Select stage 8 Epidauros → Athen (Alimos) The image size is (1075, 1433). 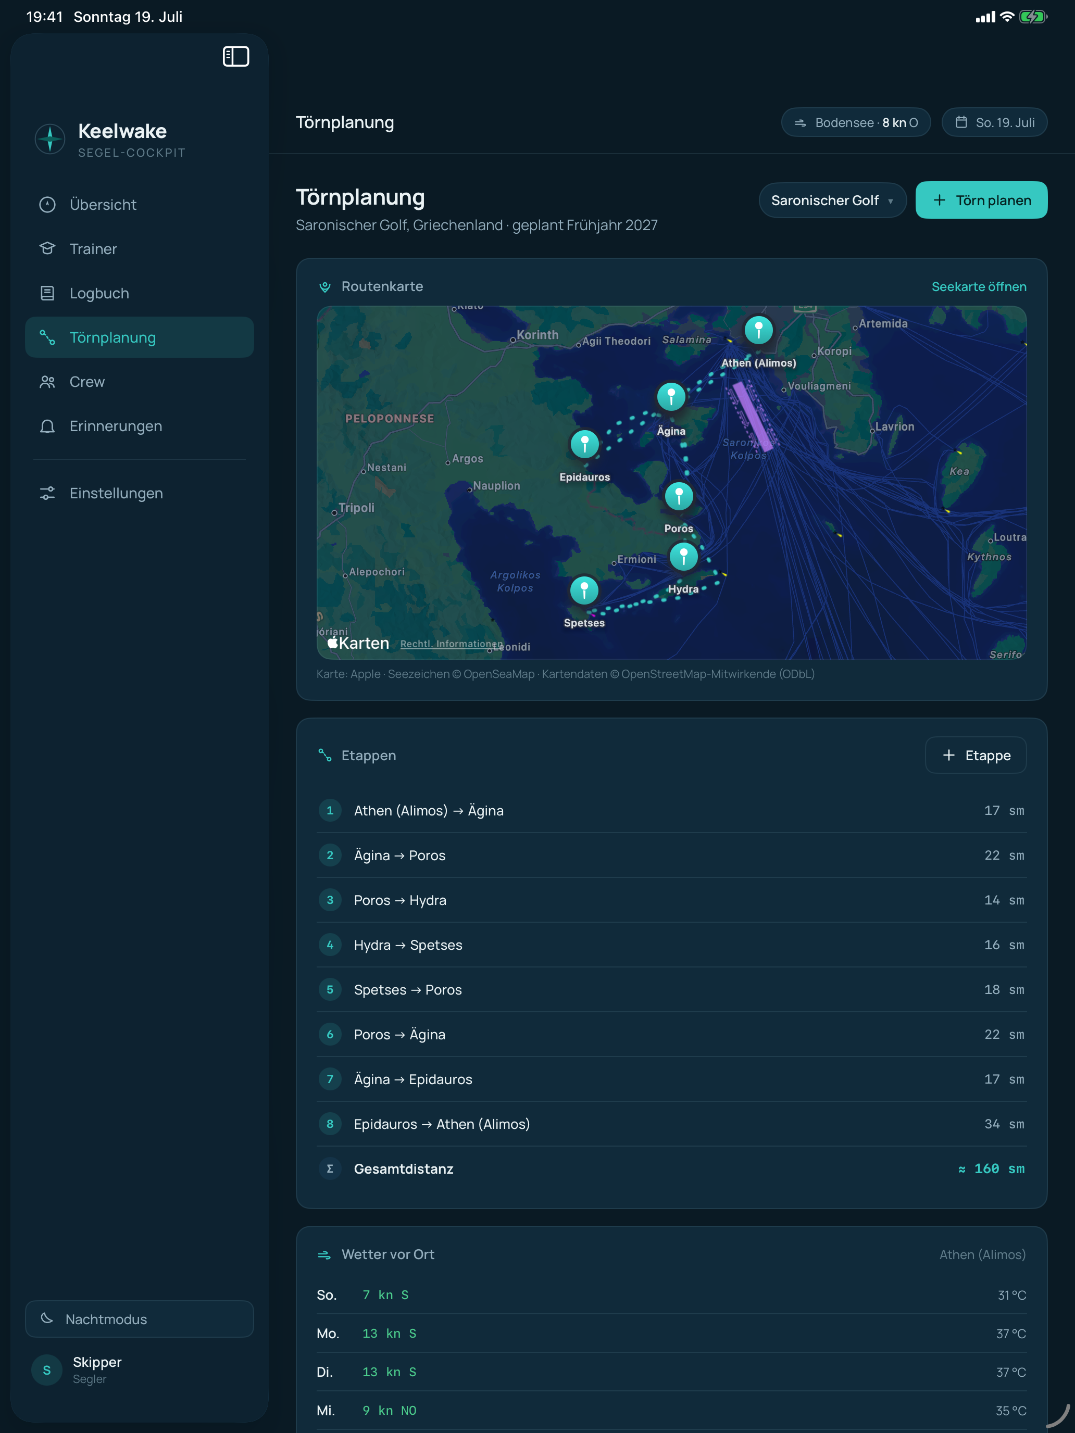[x=671, y=1124]
